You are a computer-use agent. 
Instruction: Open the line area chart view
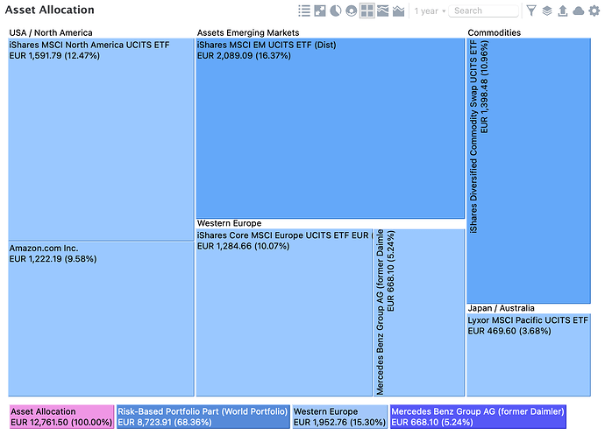coord(399,11)
